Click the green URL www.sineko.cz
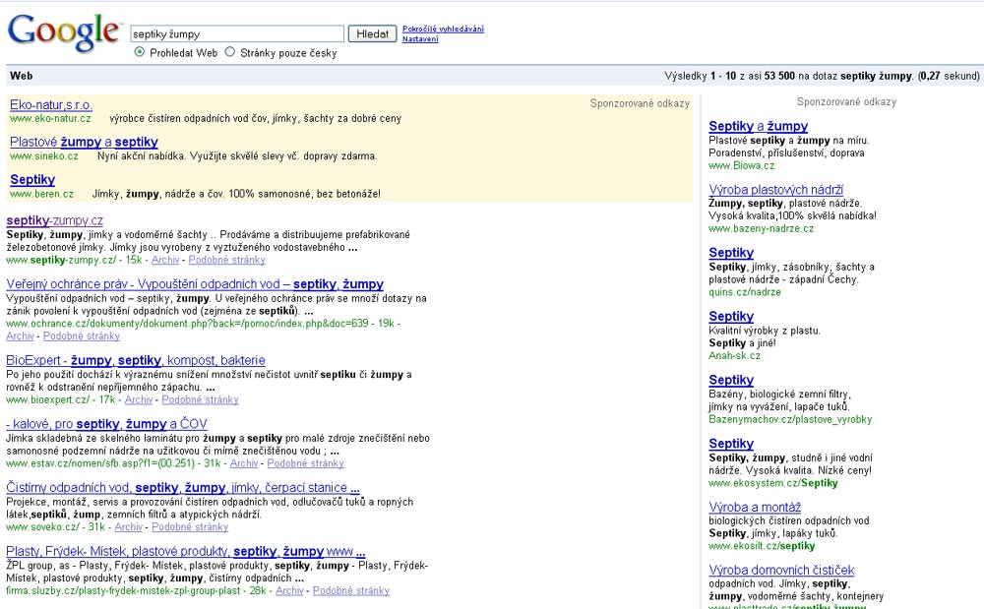 pos(44,156)
